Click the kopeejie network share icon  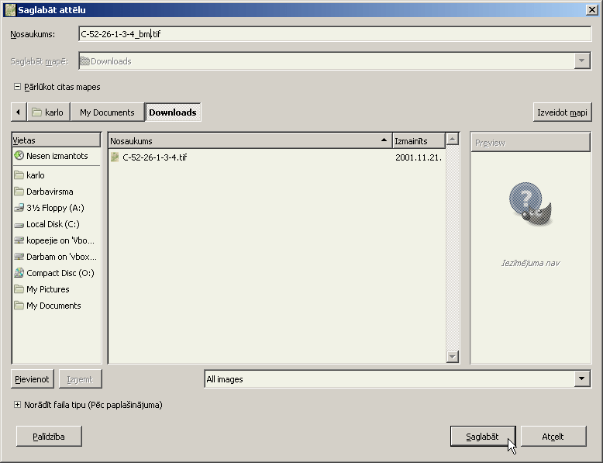(19, 240)
